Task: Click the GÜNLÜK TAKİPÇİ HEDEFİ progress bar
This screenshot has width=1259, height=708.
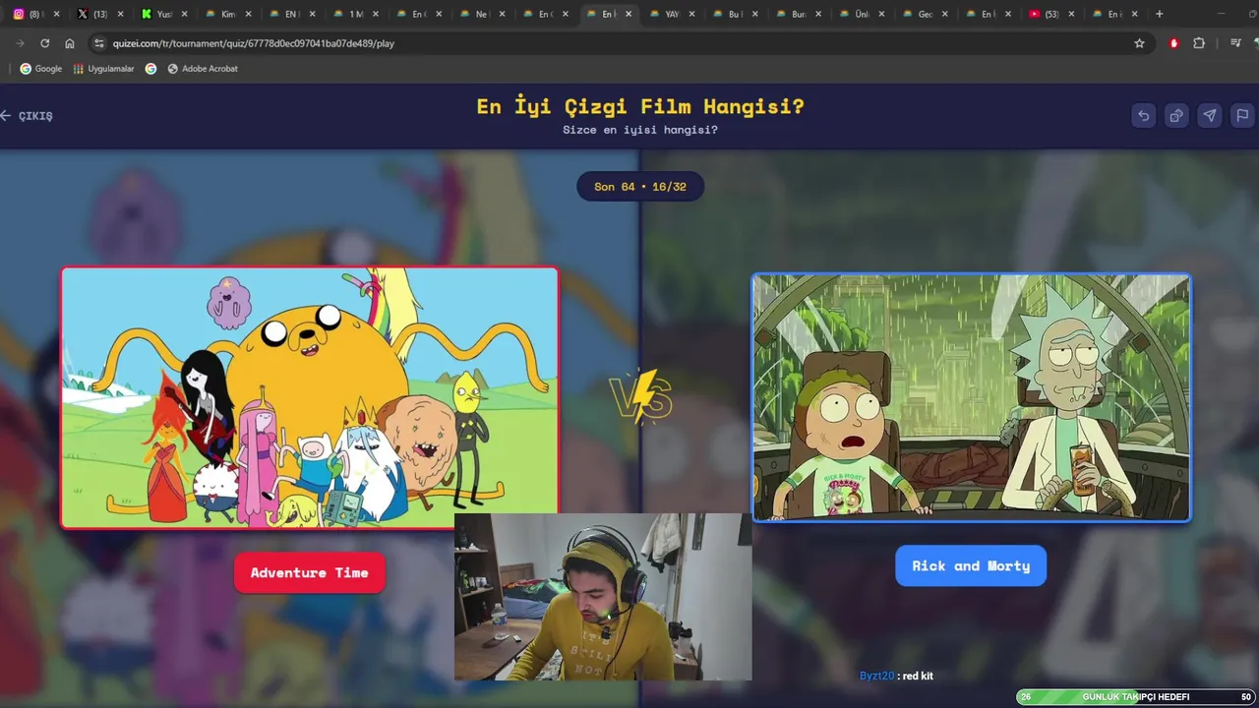Action: (1135, 696)
